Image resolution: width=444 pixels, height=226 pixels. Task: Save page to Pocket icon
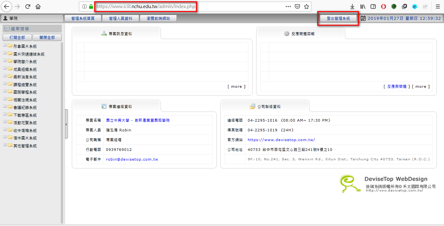pyautogui.click(x=297, y=7)
